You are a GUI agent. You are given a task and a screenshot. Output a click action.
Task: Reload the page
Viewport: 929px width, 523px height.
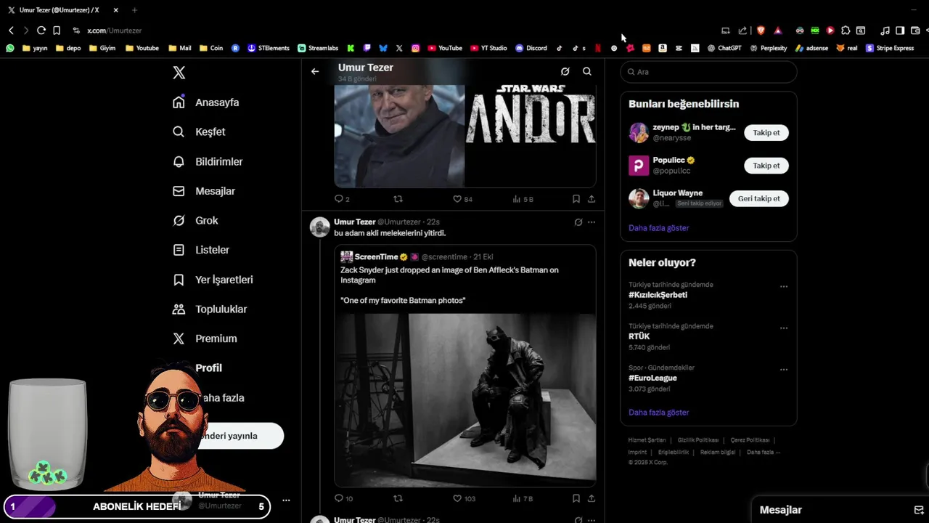click(41, 31)
